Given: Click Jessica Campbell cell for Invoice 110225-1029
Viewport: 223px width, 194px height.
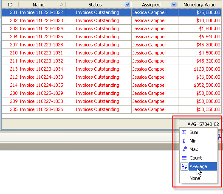Looking at the screenshot, I should 155,93.
